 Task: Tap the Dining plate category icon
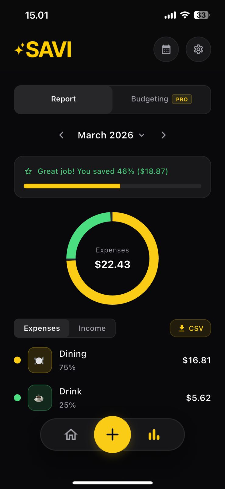40,360
